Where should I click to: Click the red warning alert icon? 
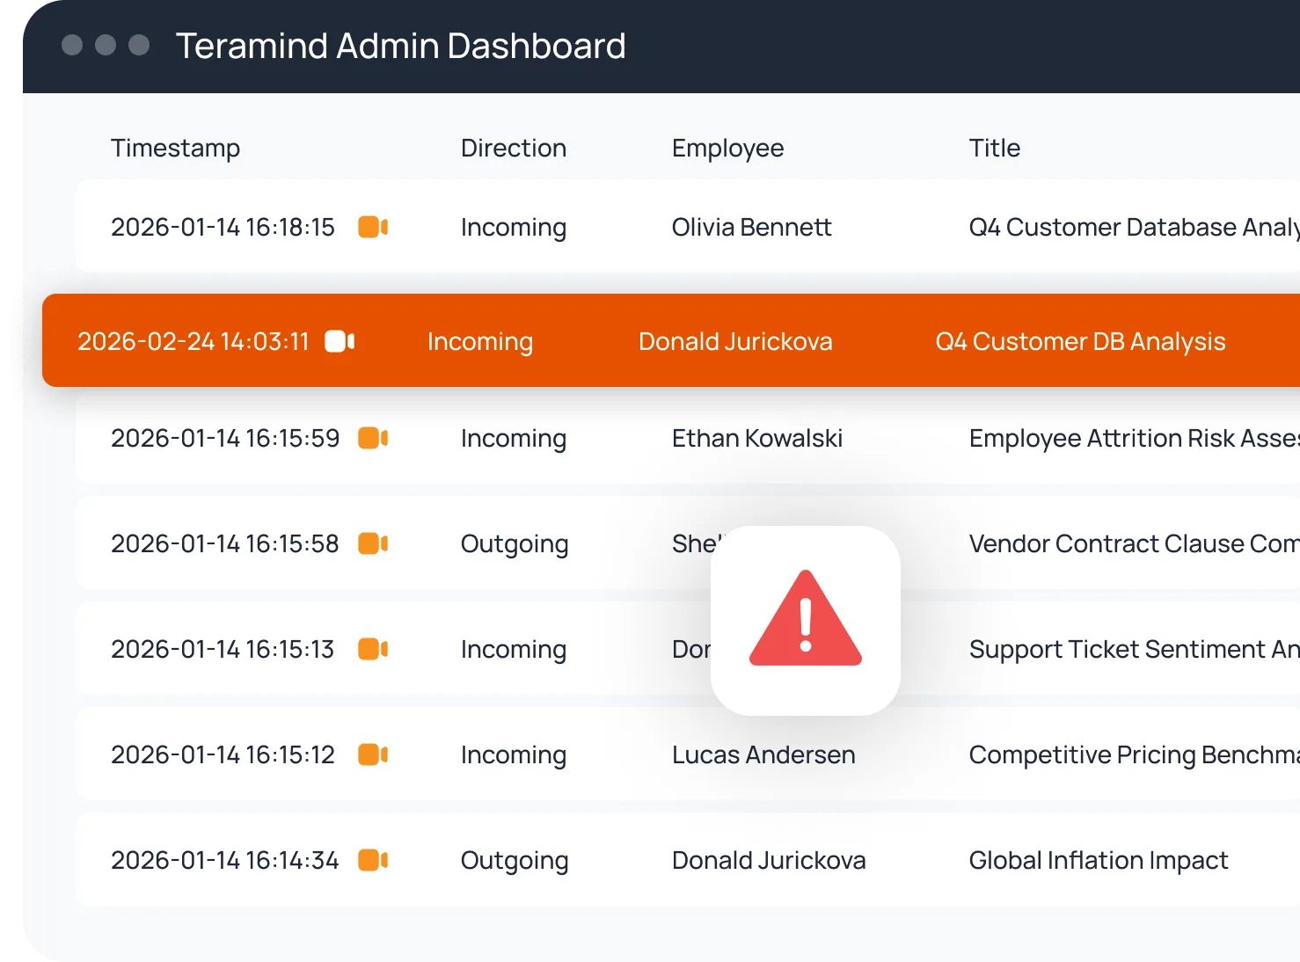[x=806, y=619]
